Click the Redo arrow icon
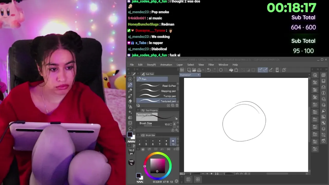Viewport: 329px width, 185px height. coord(215,70)
